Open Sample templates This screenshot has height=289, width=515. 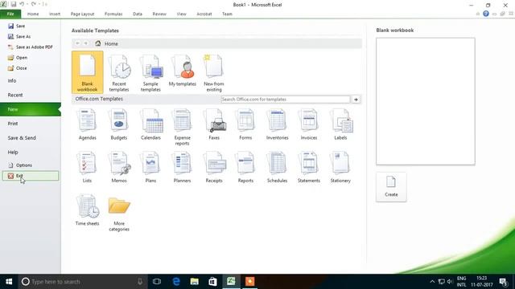(150, 73)
